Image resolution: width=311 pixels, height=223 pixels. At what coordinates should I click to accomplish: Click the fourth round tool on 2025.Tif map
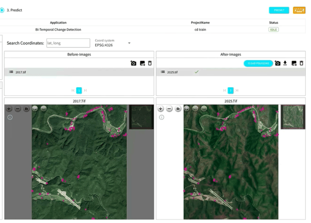point(186,108)
